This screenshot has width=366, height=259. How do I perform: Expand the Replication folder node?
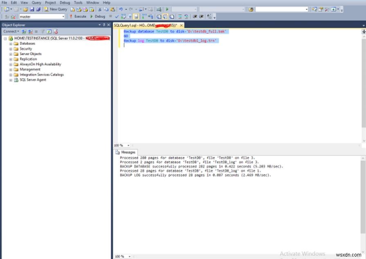tap(11, 59)
